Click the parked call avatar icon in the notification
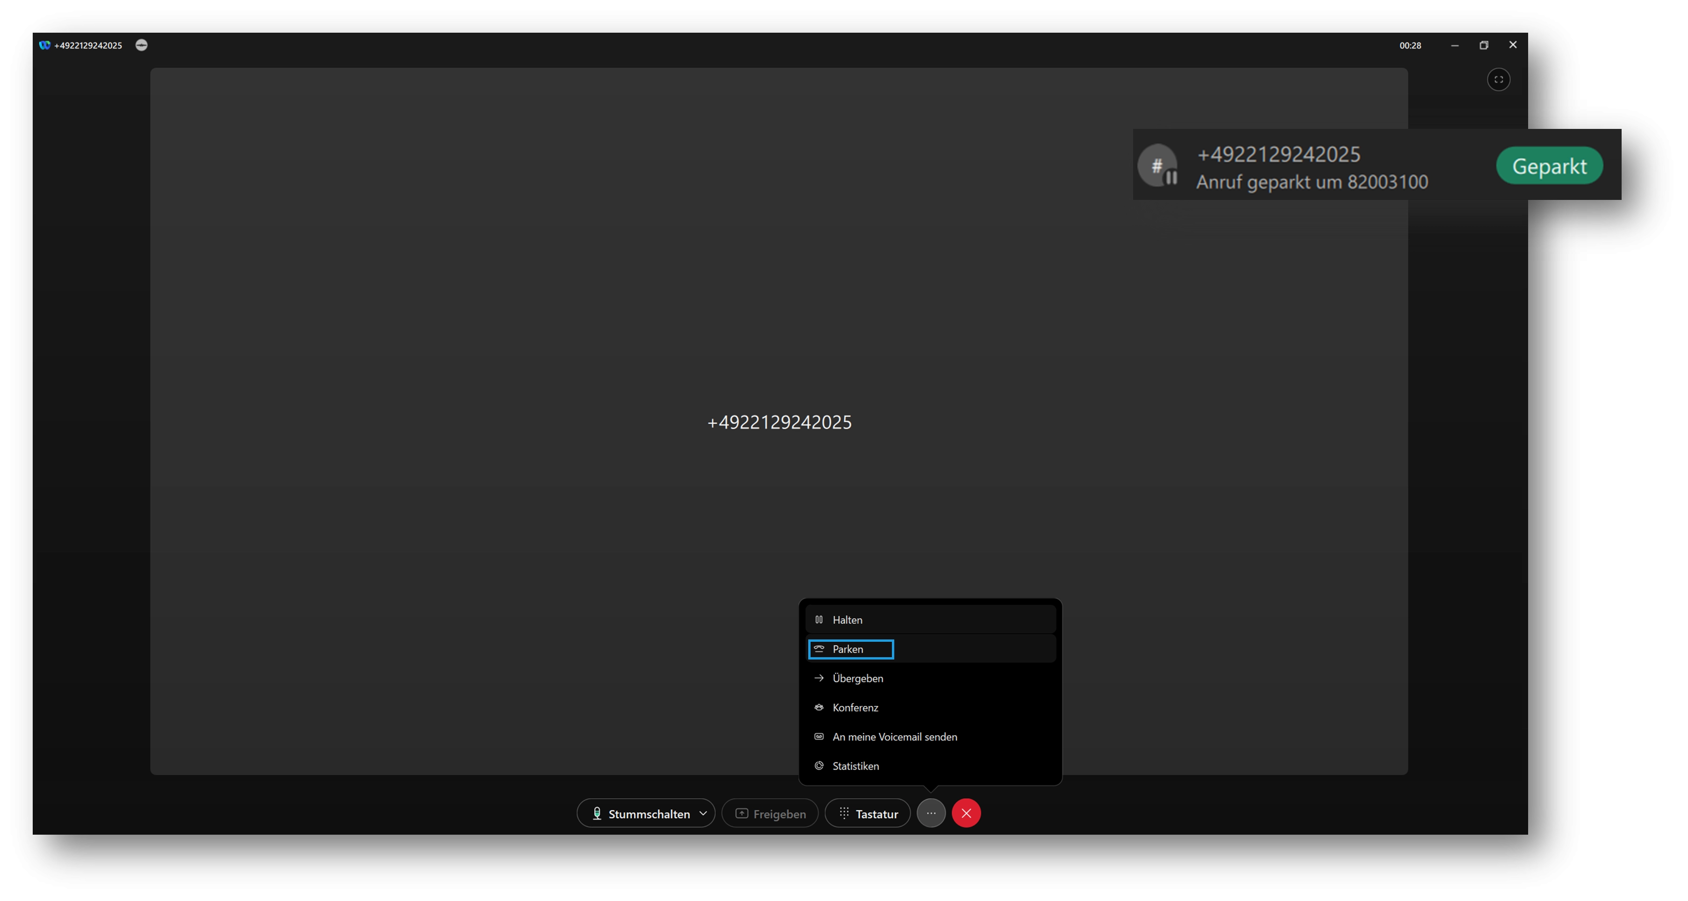 click(1159, 166)
